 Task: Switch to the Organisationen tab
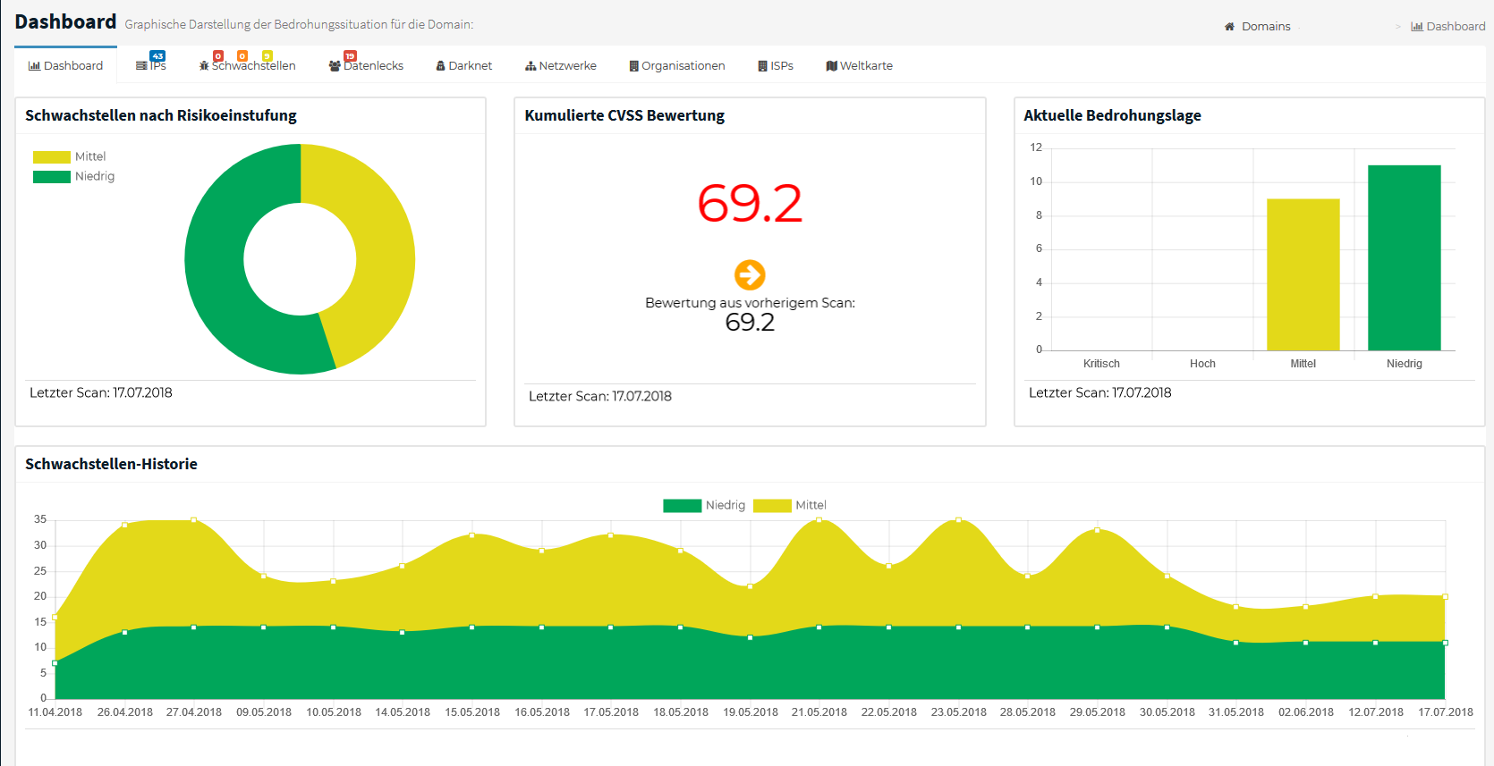(676, 66)
